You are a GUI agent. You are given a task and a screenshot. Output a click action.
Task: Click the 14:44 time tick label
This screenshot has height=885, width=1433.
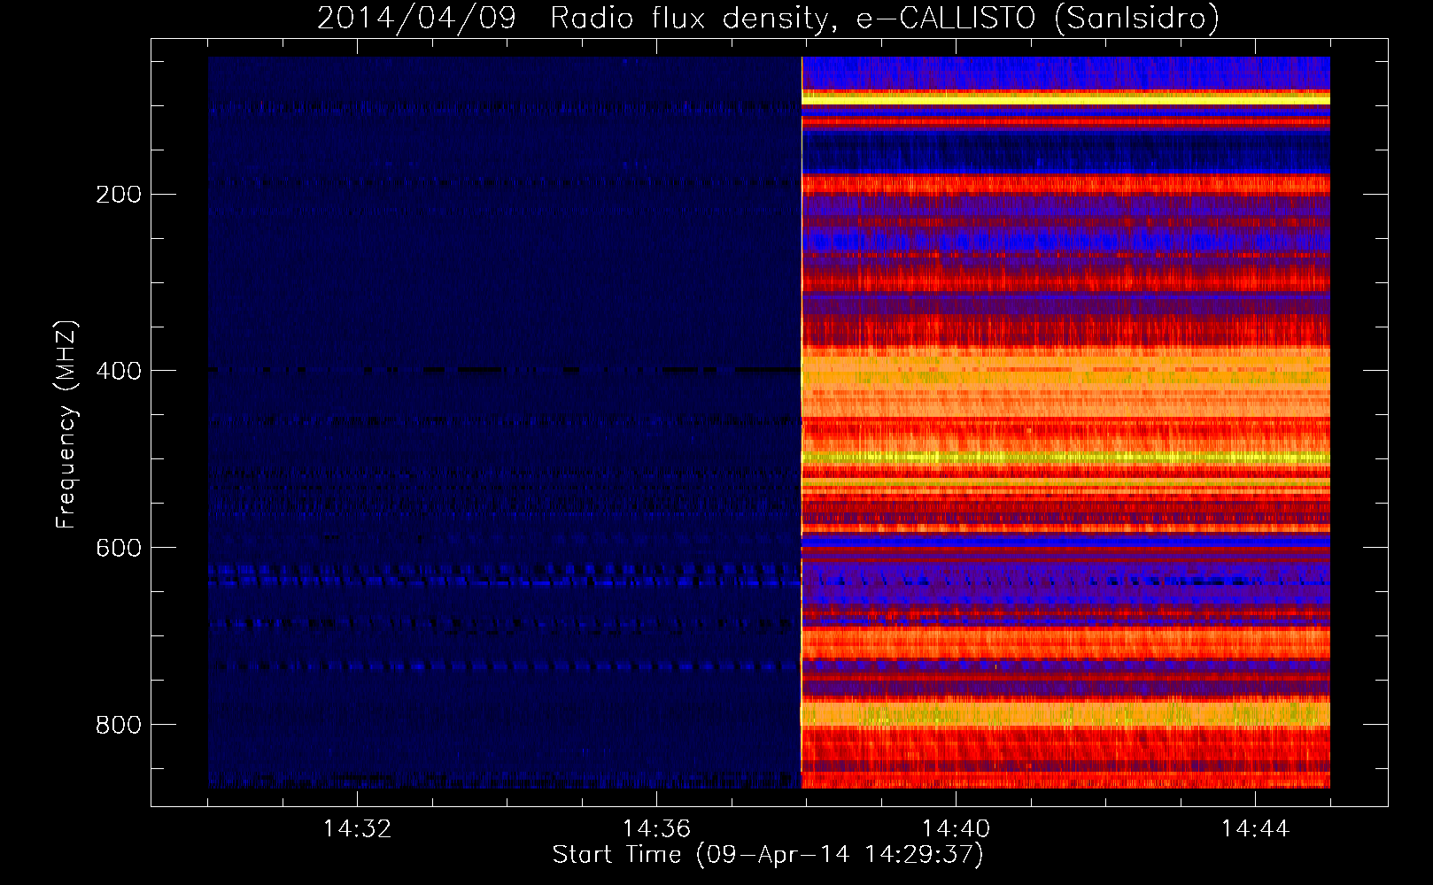pos(1255,829)
